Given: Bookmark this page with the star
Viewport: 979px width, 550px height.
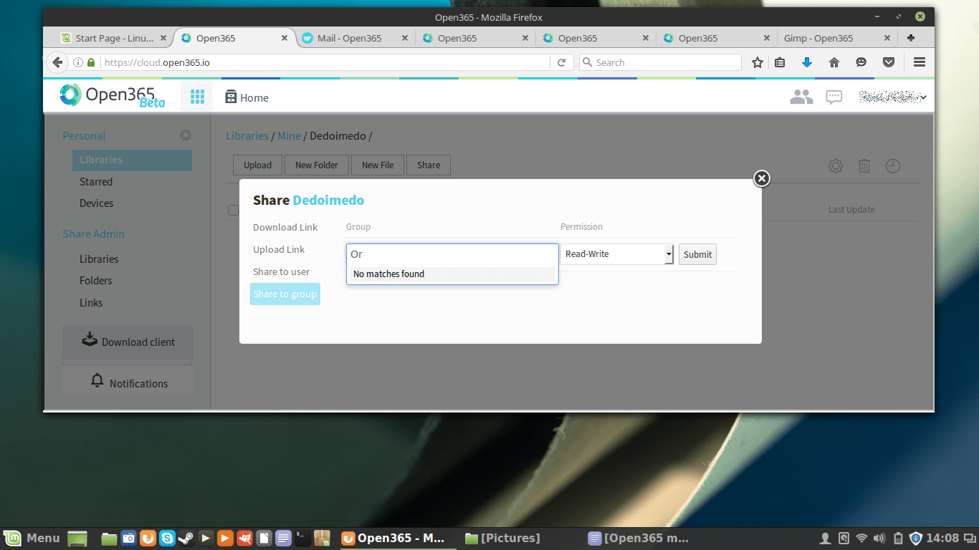Looking at the screenshot, I should click(758, 62).
